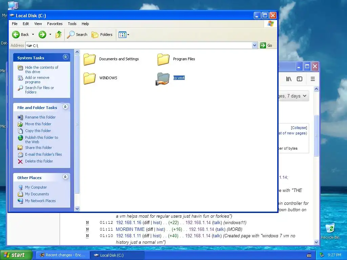Click Hide the contents of this drive
Screen dimensions: 347x260
pos(42,69)
